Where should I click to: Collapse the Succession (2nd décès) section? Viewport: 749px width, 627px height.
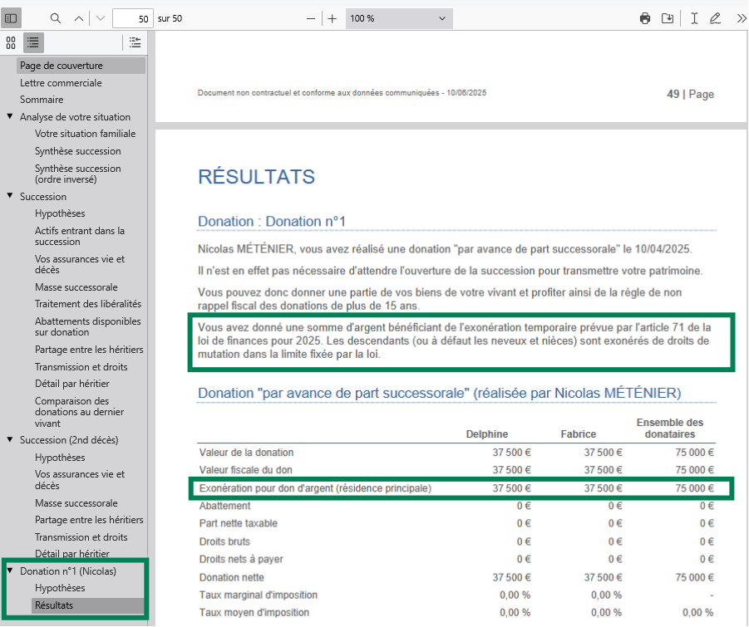click(10, 439)
